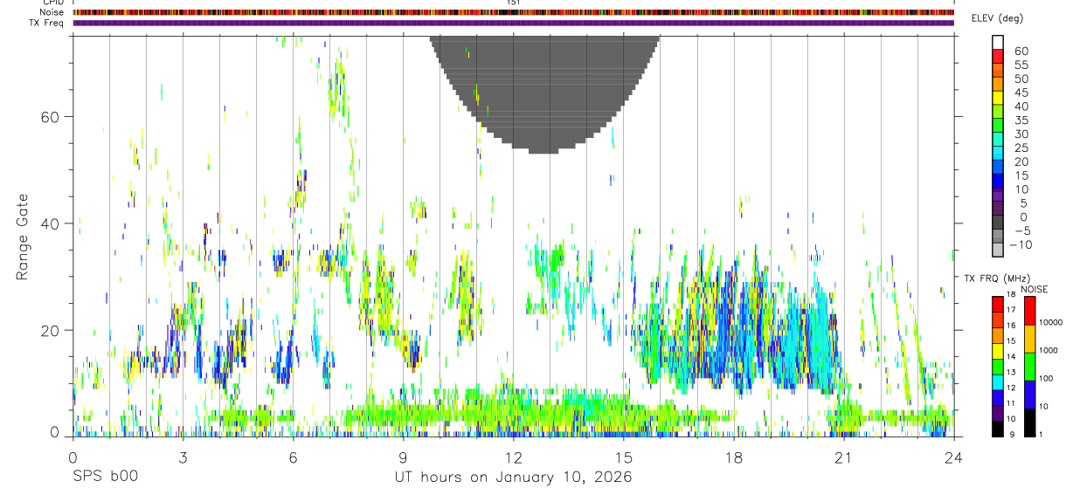Image resolution: width=1073 pixels, height=495 pixels.
Task: Click the red top swatch in NOISE legend
Action: (x=1030, y=311)
